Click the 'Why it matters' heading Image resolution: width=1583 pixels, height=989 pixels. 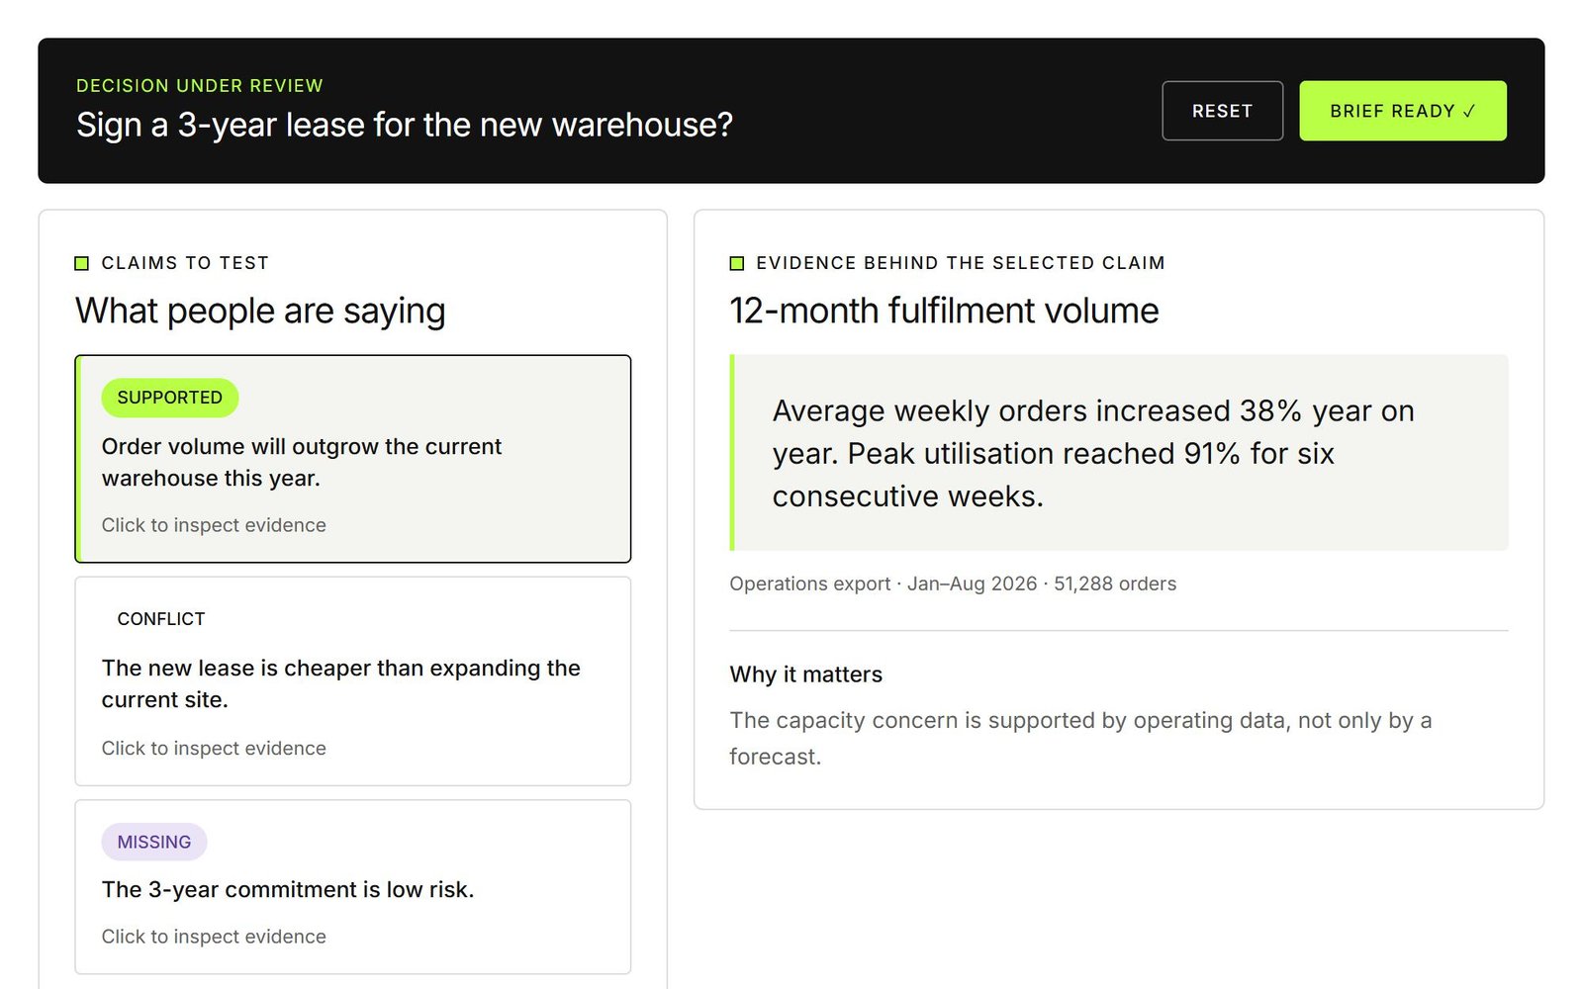click(806, 674)
